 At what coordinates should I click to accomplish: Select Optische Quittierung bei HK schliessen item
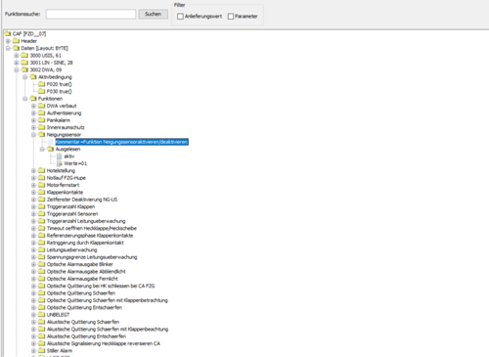pos(101,286)
